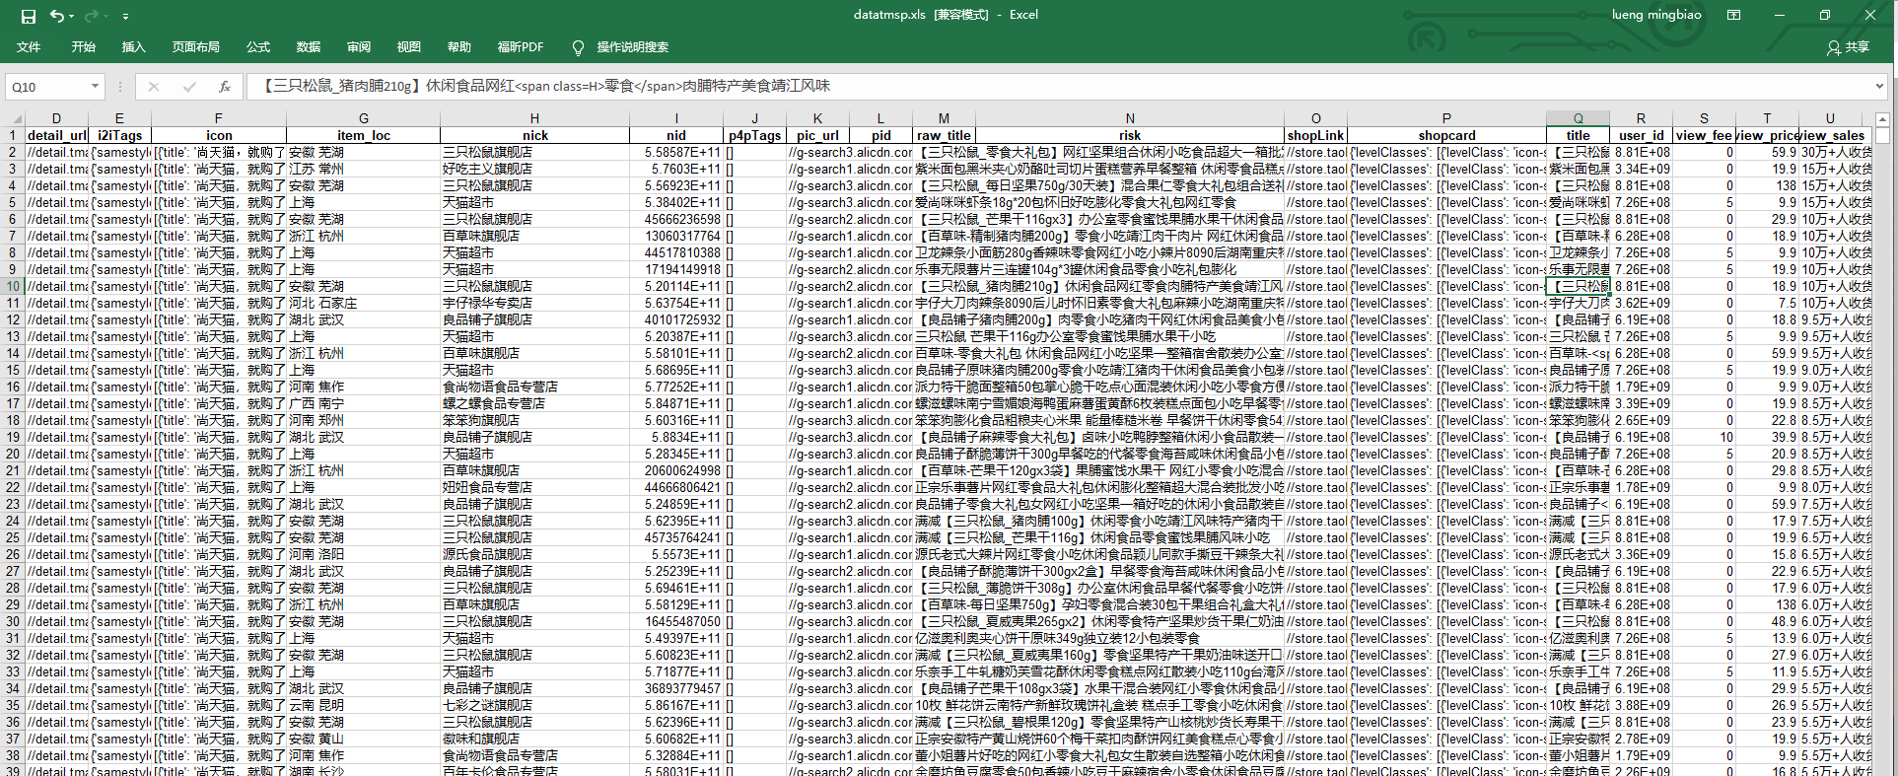
Task: Click cell 云南 昆明 in item_loc column
Action: 364,705
